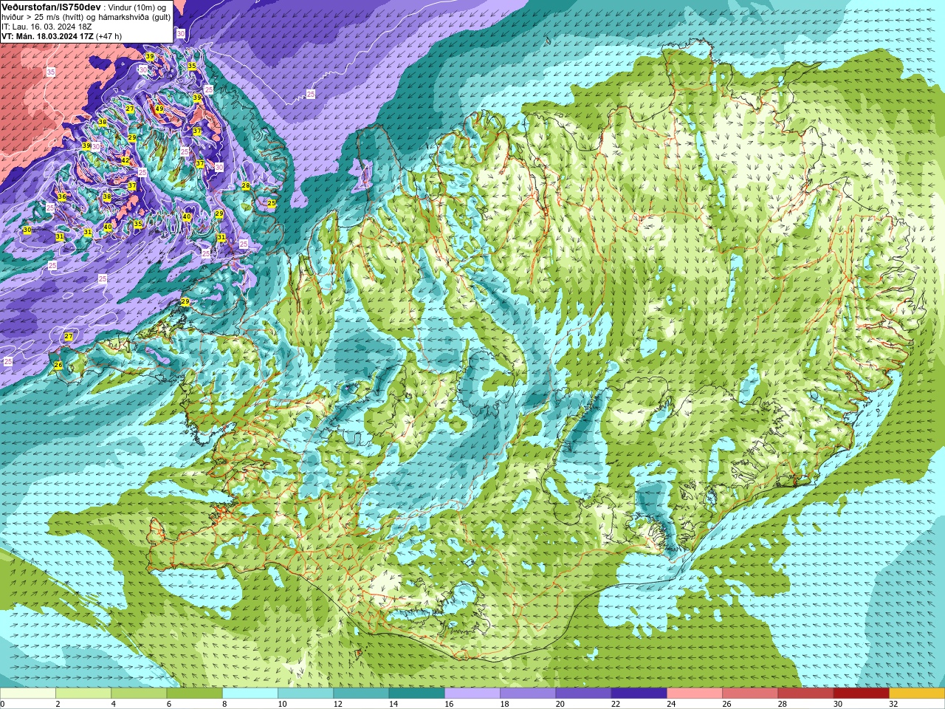This screenshot has width=945, height=709.
Task: Choose the 30–32 m/s dark red legend swatch
Action: [x=862, y=693]
